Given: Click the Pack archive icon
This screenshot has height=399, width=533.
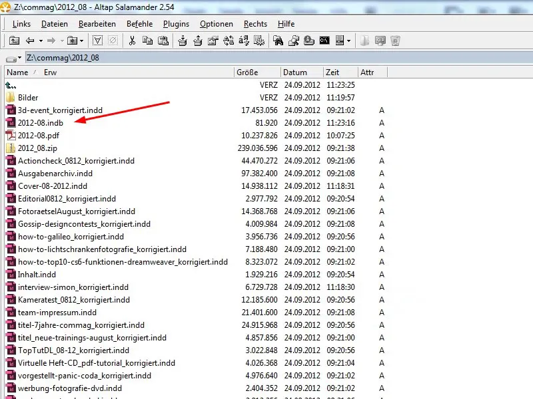Looking at the screenshot, I should tap(183, 41).
